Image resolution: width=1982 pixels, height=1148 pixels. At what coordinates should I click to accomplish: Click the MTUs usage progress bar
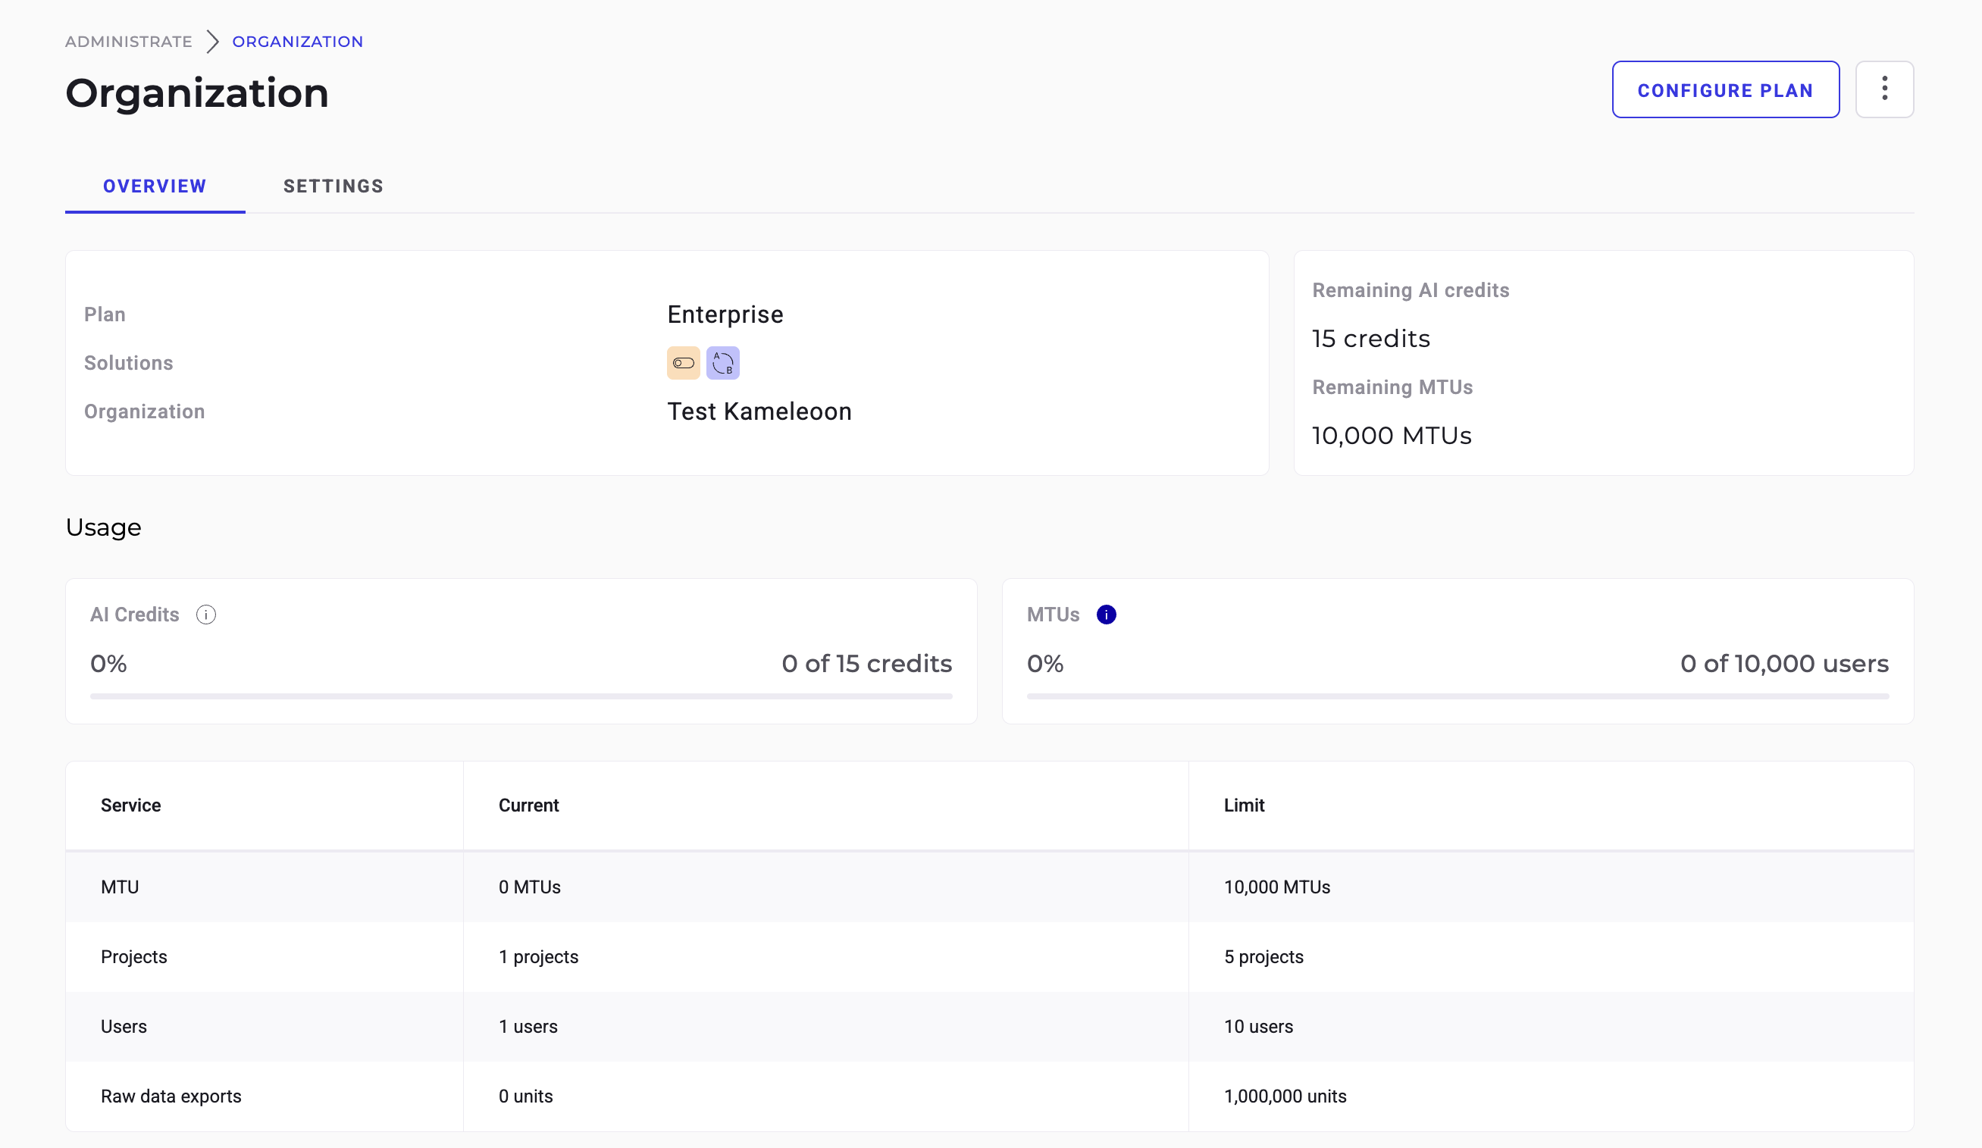pos(1457,696)
